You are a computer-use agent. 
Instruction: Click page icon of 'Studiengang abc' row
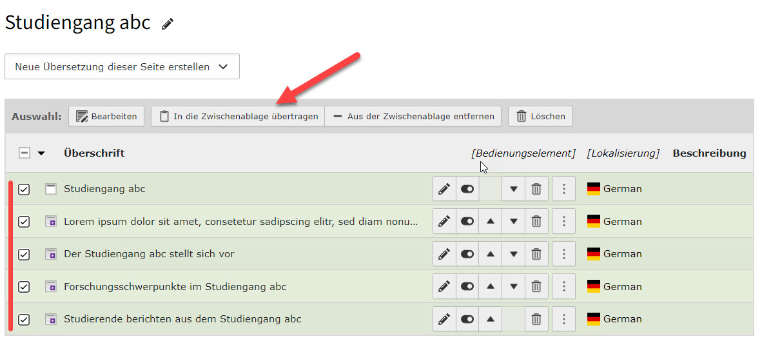point(50,189)
